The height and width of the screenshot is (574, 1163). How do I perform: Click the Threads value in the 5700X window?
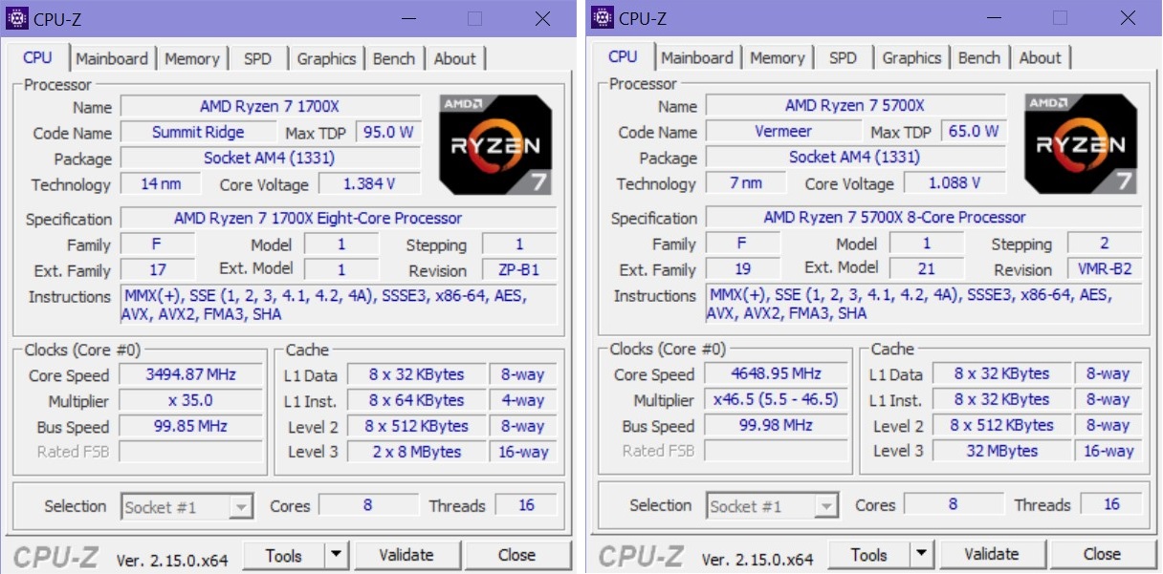(1111, 504)
